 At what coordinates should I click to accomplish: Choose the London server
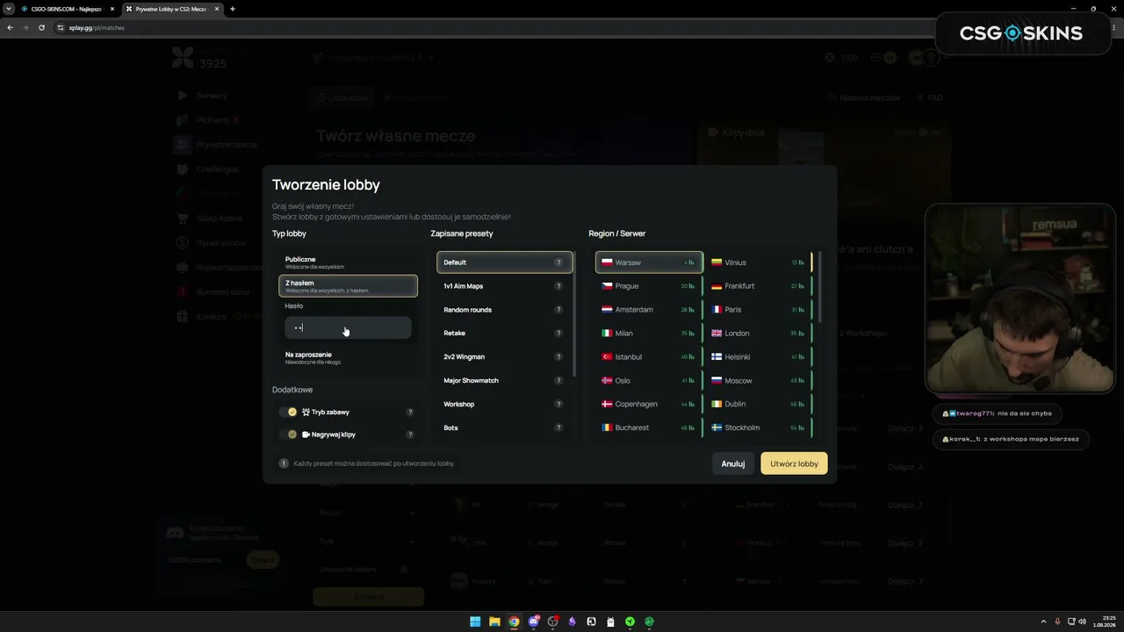[x=759, y=334]
